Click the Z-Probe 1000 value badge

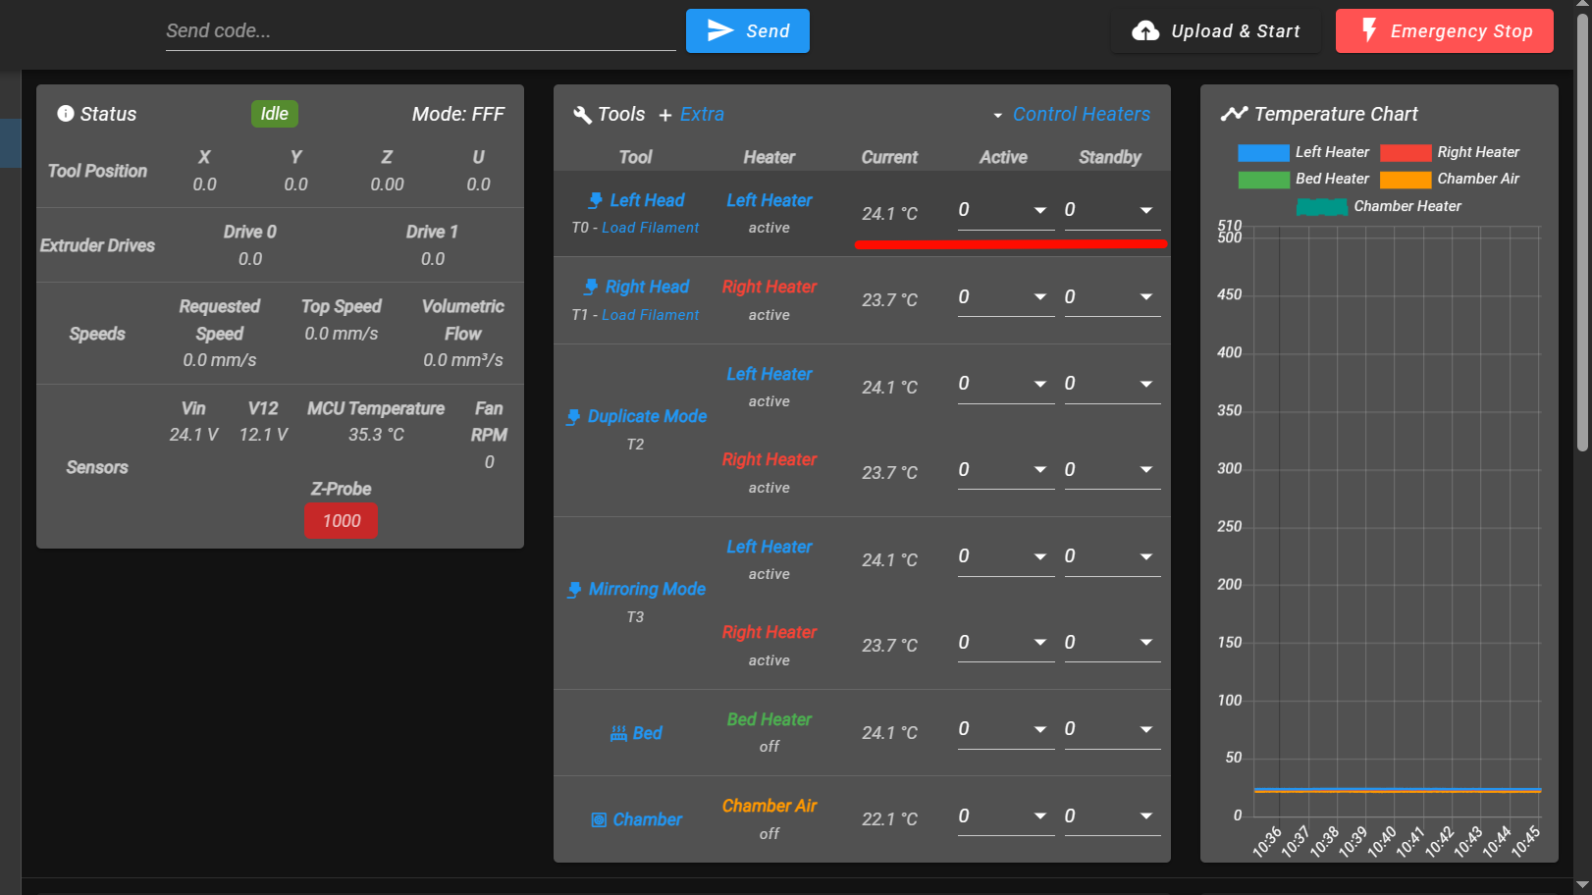pos(342,521)
